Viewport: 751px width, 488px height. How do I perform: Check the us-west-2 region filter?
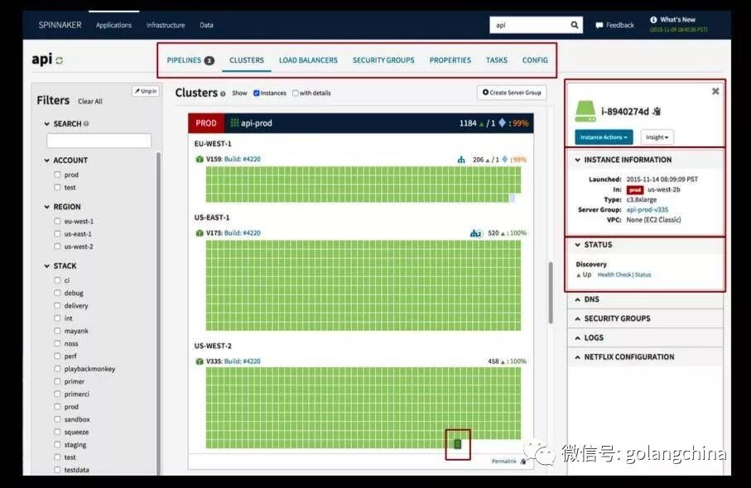(57, 246)
